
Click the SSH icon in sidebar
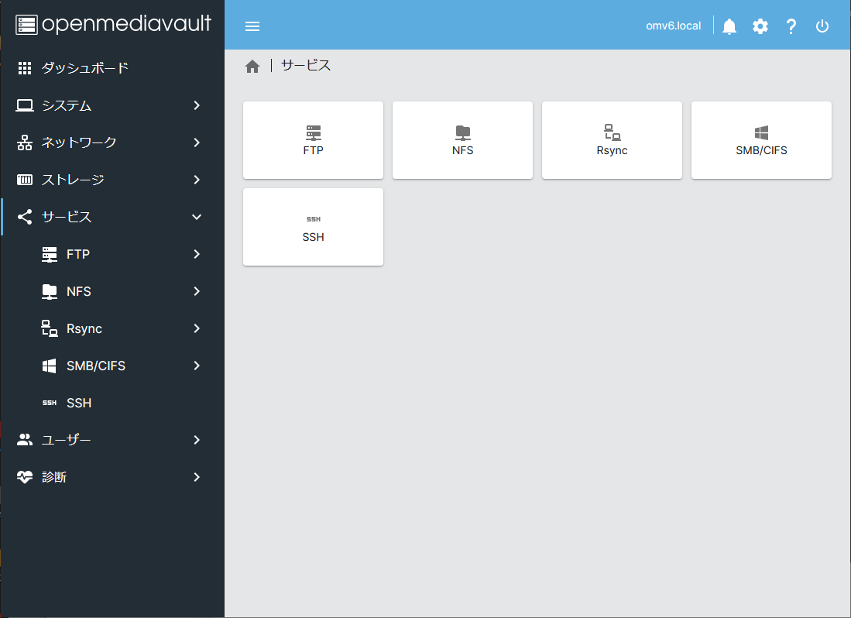pyautogui.click(x=50, y=403)
